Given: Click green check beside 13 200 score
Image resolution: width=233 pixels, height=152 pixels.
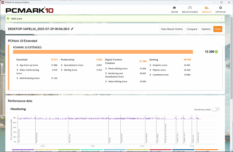Looking at the screenshot, I should tap(216, 52).
